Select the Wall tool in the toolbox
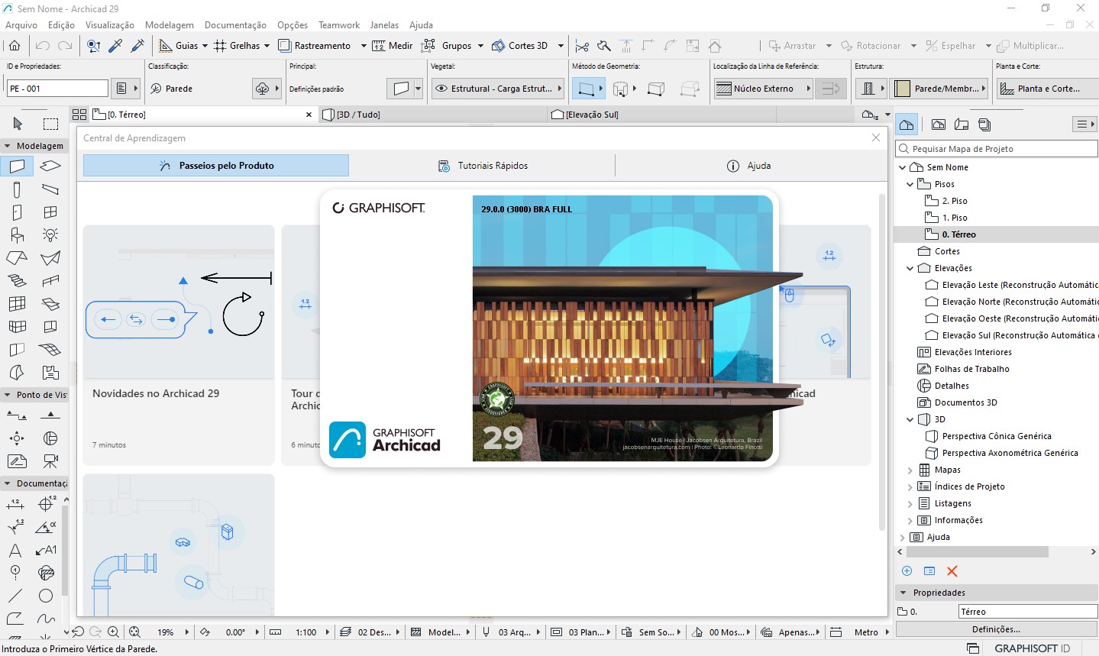1099x656 pixels. 17,166
